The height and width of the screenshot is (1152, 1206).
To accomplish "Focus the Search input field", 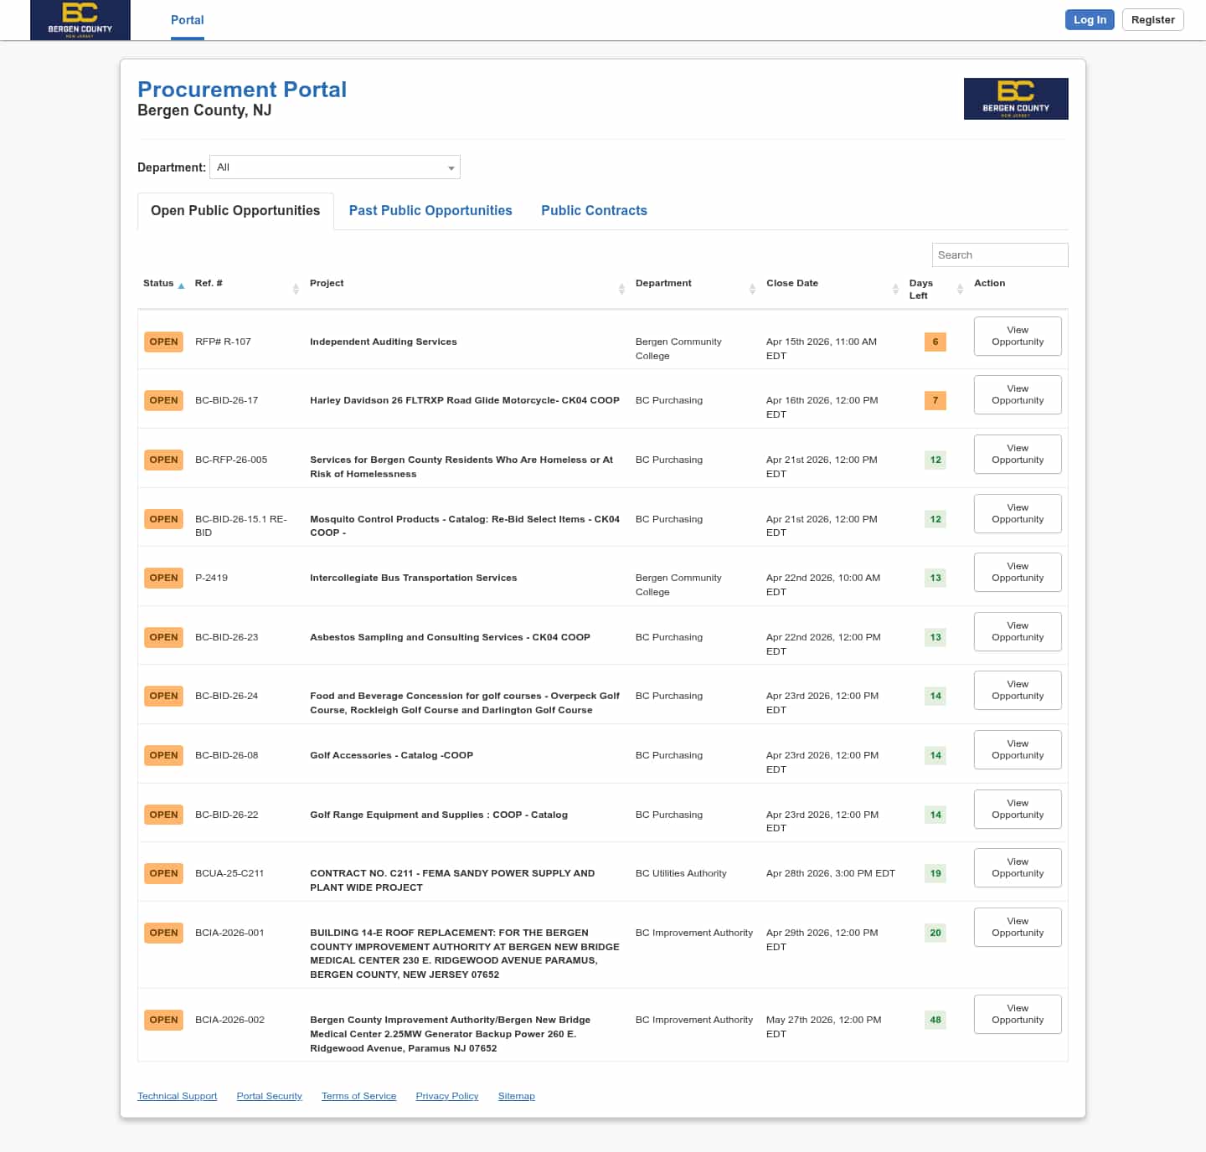I will point(1000,255).
